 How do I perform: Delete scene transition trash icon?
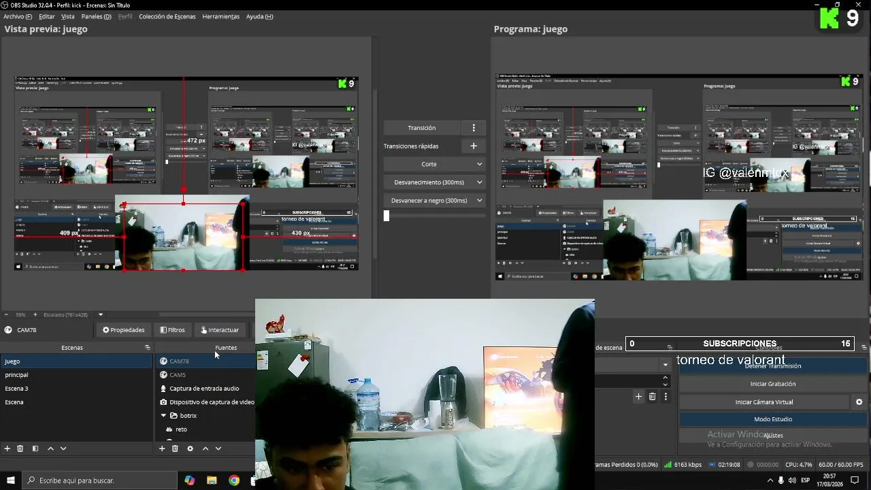pos(652,396)
